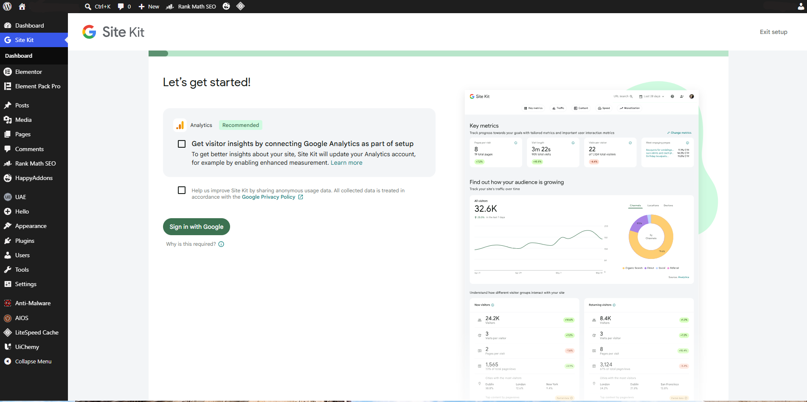This screenshot has width=807, height=402.
Task: Open Media library
Action: point(34,120)
